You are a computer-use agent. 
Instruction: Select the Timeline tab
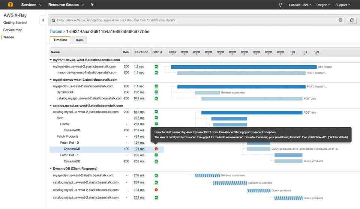click(60, 40)
